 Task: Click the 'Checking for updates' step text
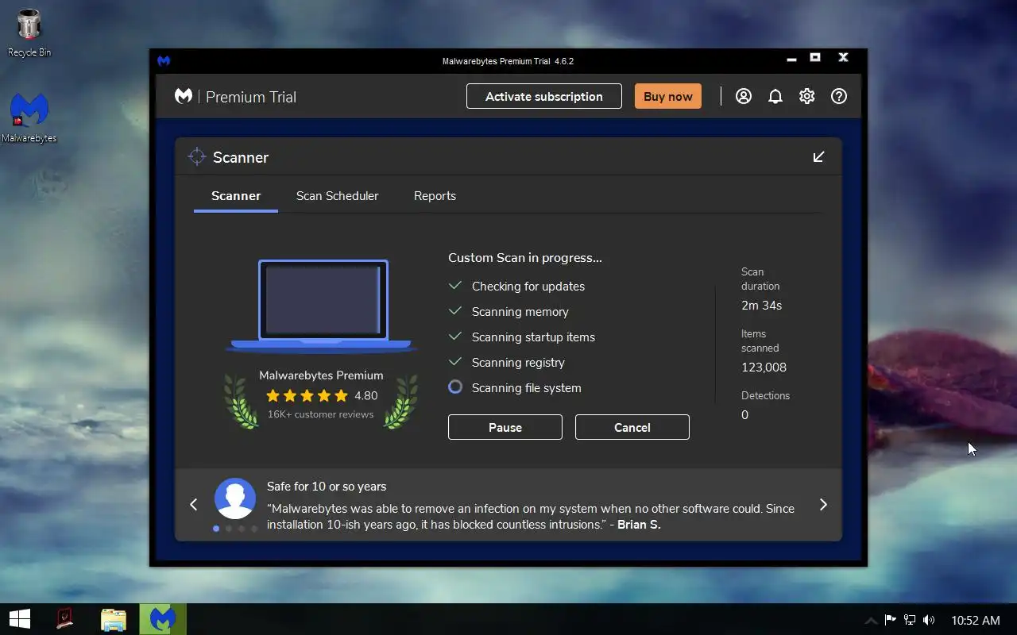click(528, 287)
